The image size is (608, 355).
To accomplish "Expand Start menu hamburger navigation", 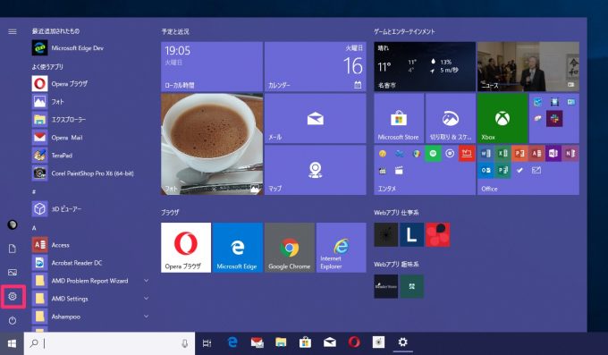I will point(13,31).
